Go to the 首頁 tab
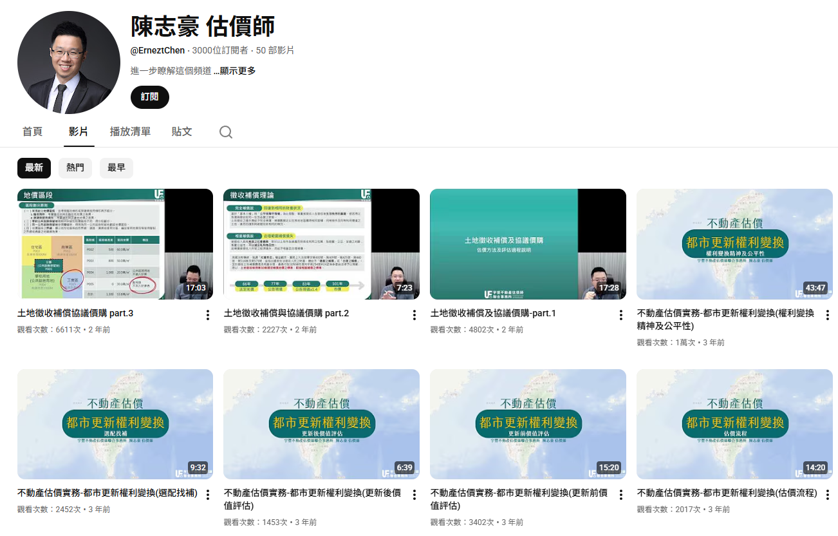This screenshot has width=838, height=536. tap(33, 131)
